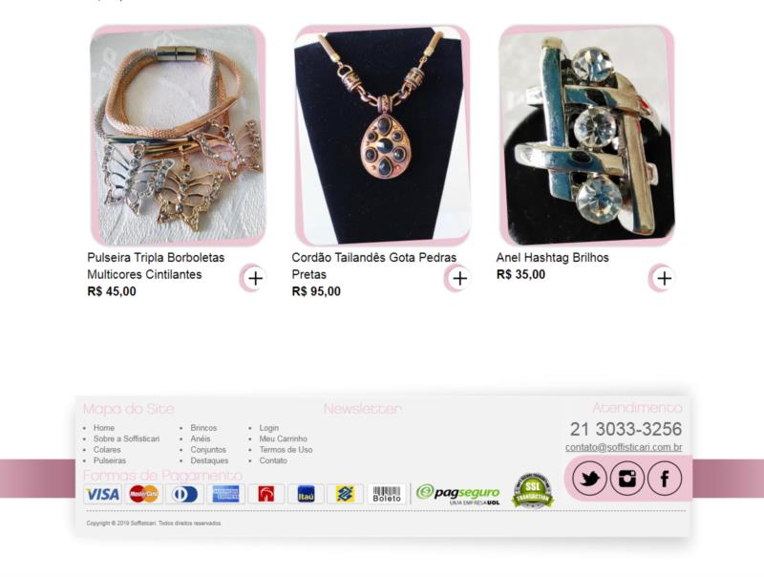Open the Facebook social icon

(665, 479)
